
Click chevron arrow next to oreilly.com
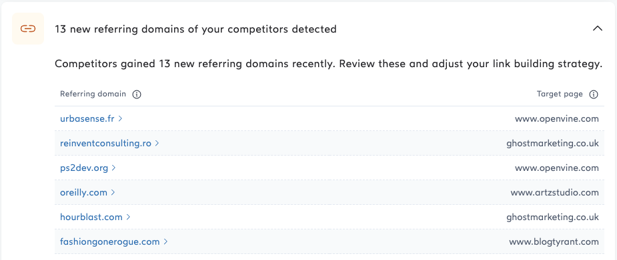tap(113, 192)
